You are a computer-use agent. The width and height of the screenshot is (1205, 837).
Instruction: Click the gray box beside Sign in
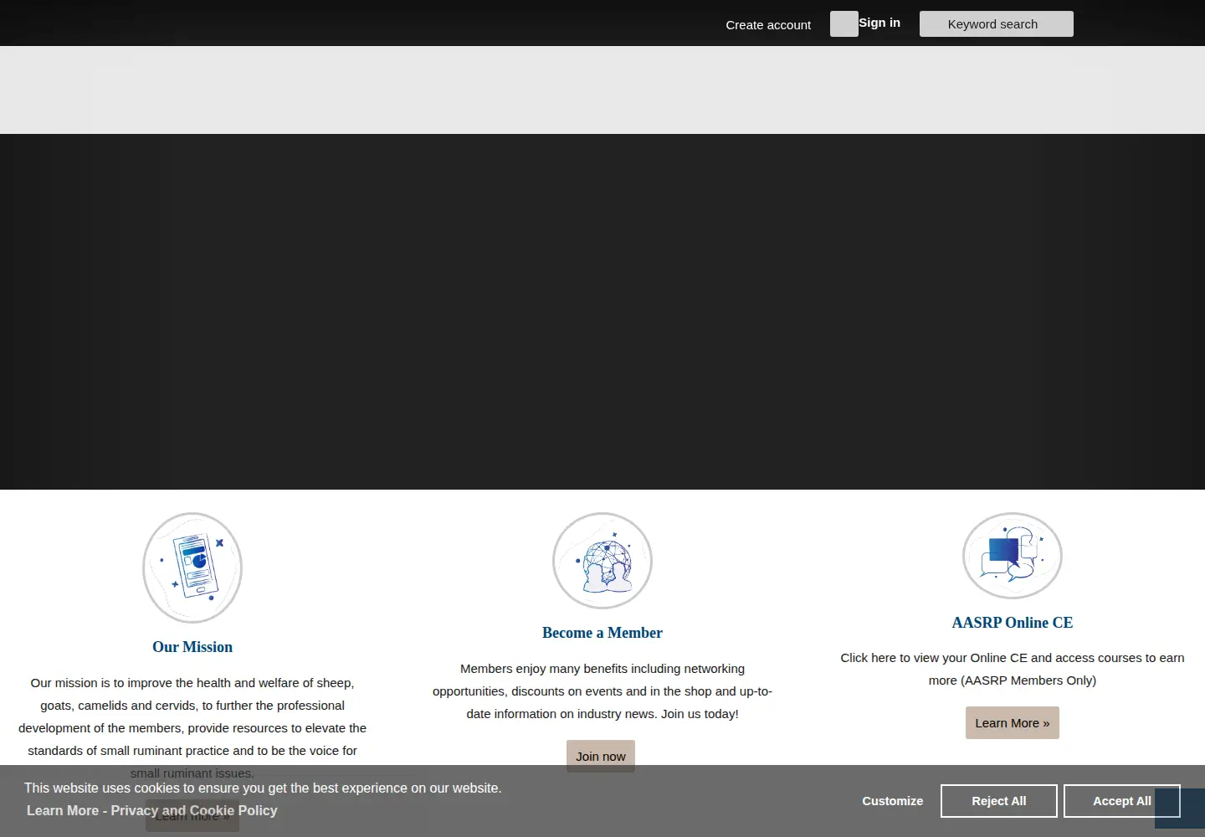pos(843,23)
